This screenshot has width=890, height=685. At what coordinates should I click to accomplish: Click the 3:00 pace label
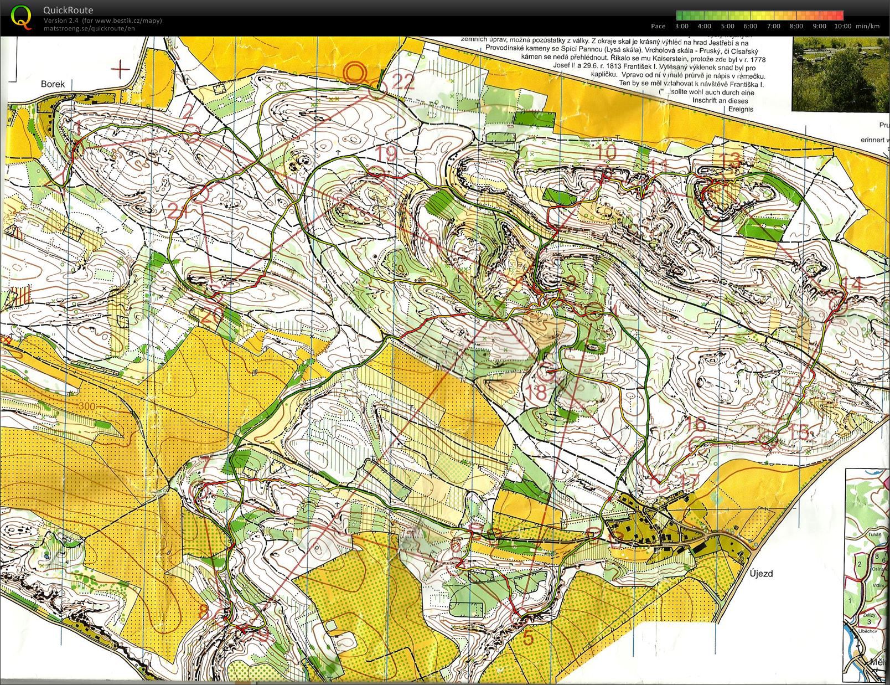(681, 26)
